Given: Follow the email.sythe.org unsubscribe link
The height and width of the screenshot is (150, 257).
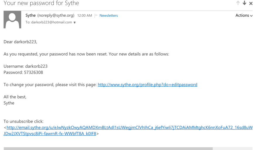Looking at the screenshot, I should click(128, 130).
